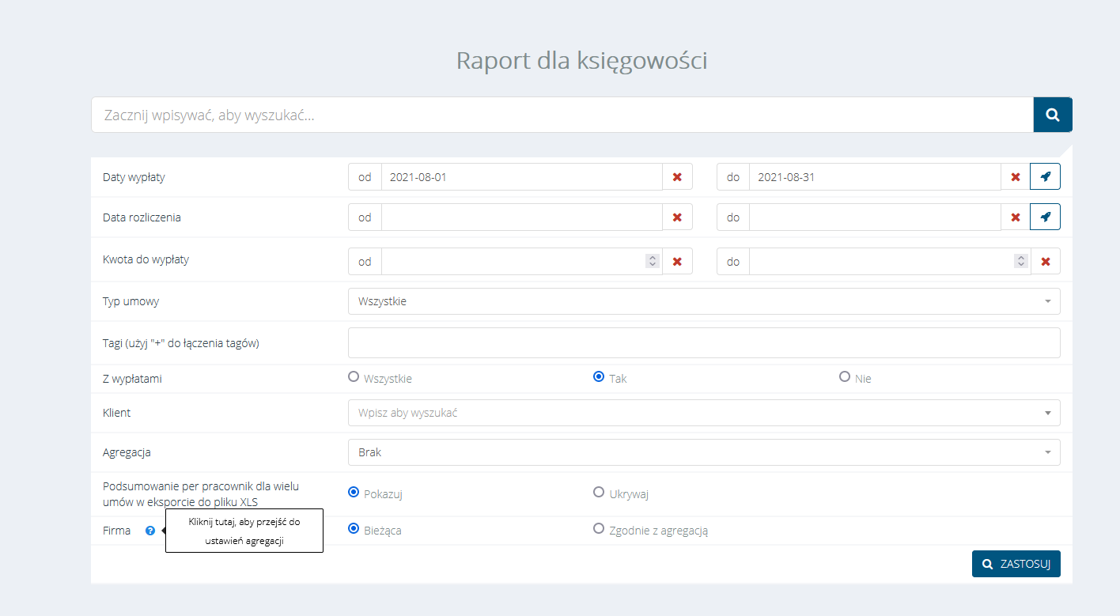This screenshot has height=616, width=1120.
Task: Clear the Kwota do wypłaty 'do' amount
Action: 1045,261
